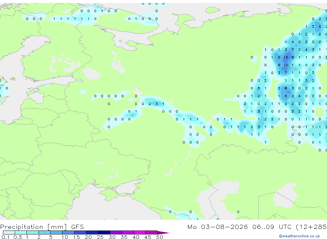Select the 35–40 mm legend swatch
Image resolution: width=327 pixels, height=239 pixels.
(x=128, y=232)
